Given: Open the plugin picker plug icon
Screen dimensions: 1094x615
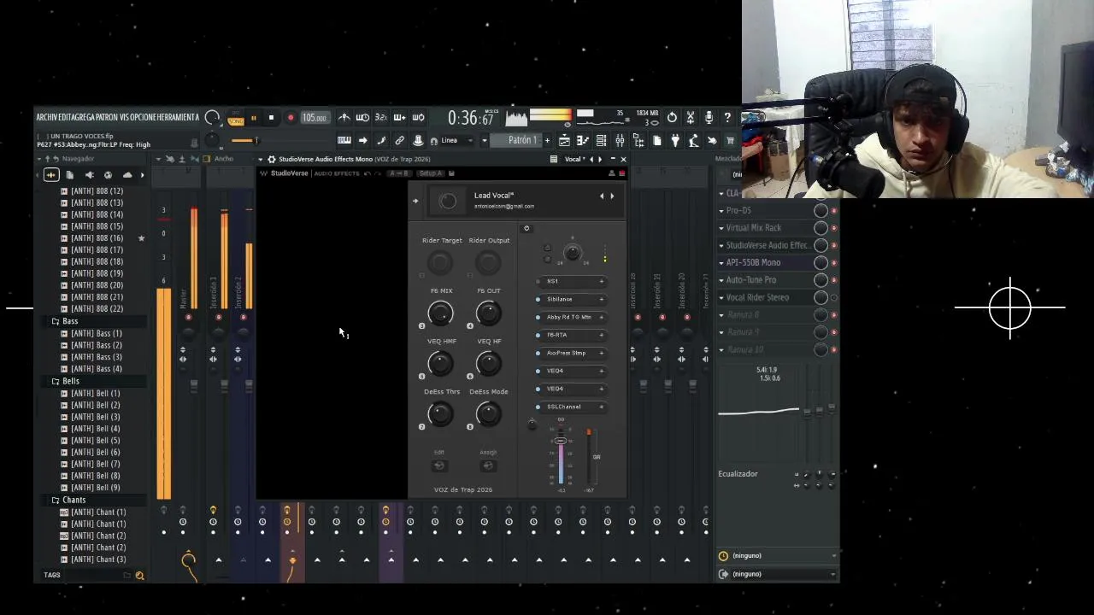Looking at the screenshot, I should click(675, 141).
